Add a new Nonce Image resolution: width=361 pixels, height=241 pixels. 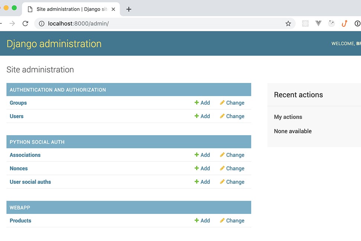click(202, 169)
